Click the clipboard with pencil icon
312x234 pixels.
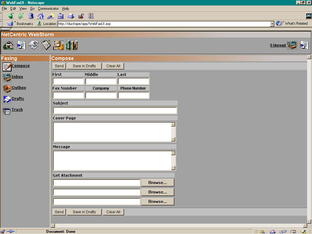[46, 45]
